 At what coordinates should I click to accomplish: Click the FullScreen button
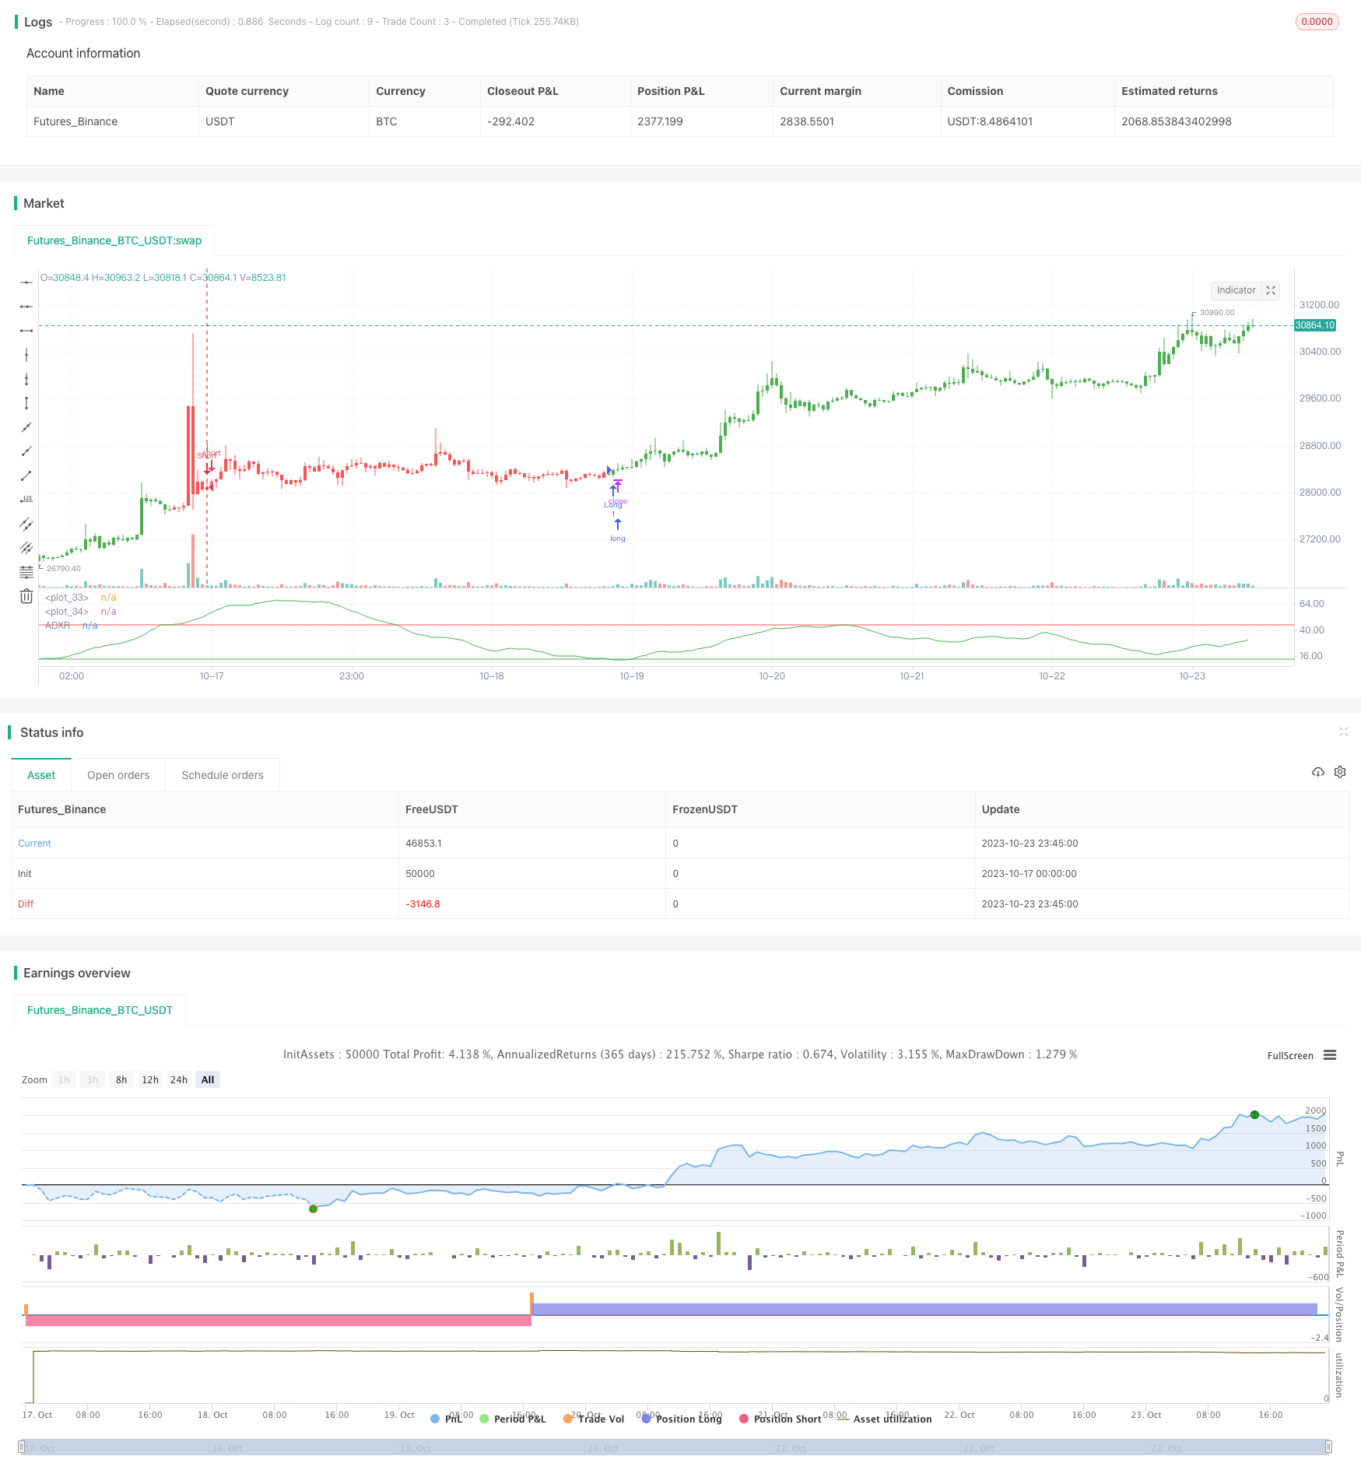1289,1056
